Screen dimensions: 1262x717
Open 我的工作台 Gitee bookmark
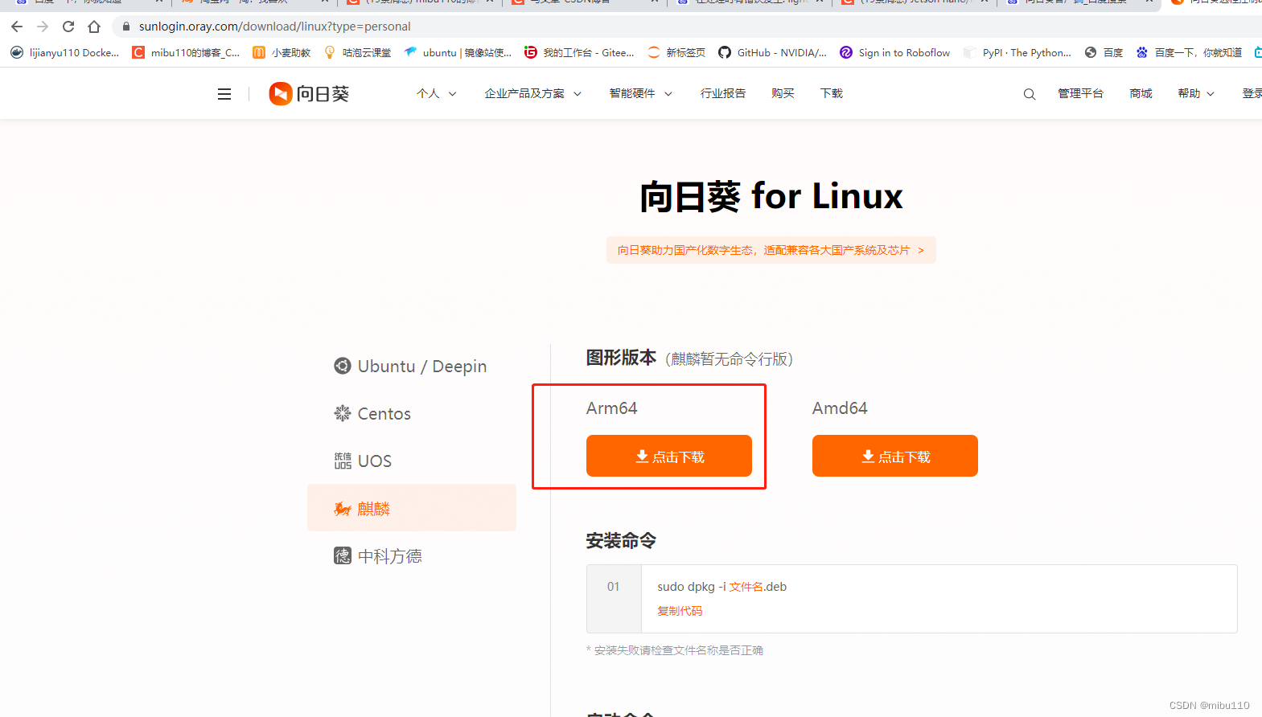tap(579, 53)
